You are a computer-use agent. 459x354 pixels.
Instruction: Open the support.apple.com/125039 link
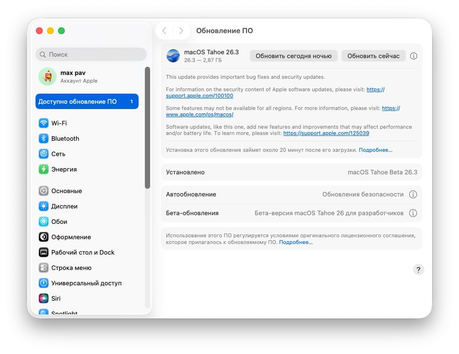coord(326,133)
